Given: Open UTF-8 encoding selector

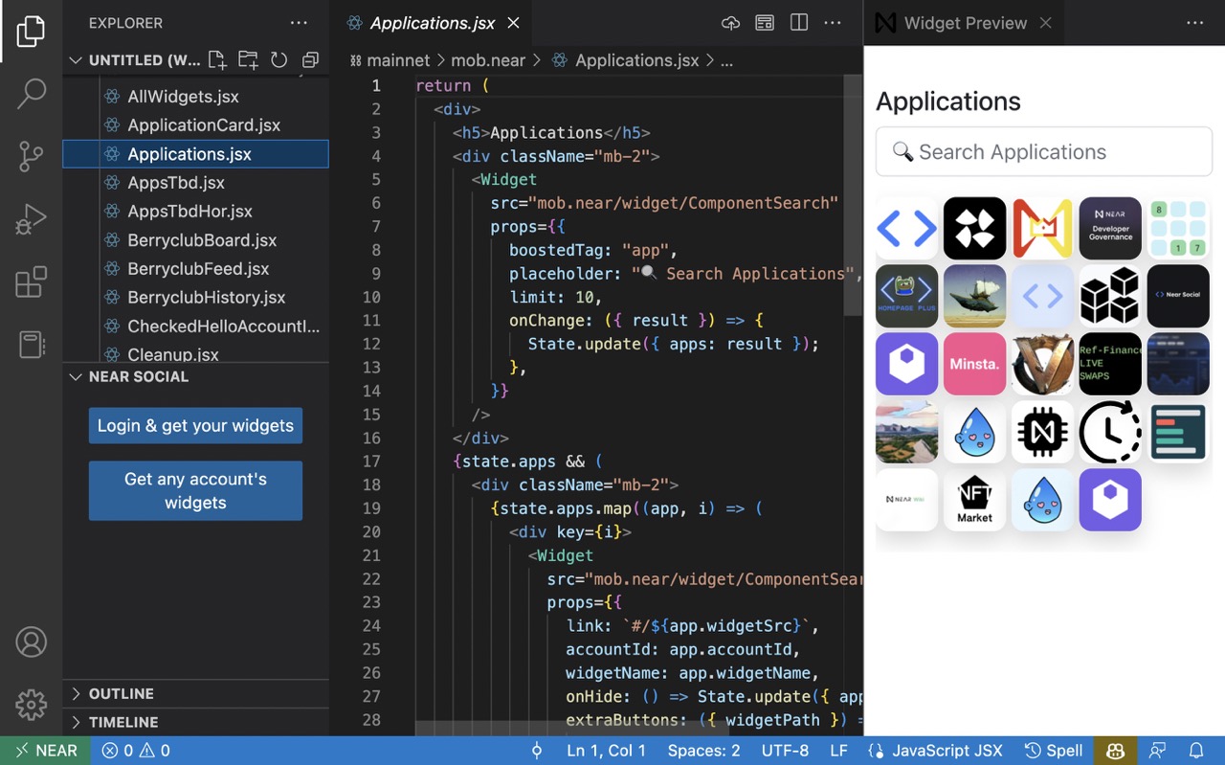Looking at the screenshot, I should 785,751.
